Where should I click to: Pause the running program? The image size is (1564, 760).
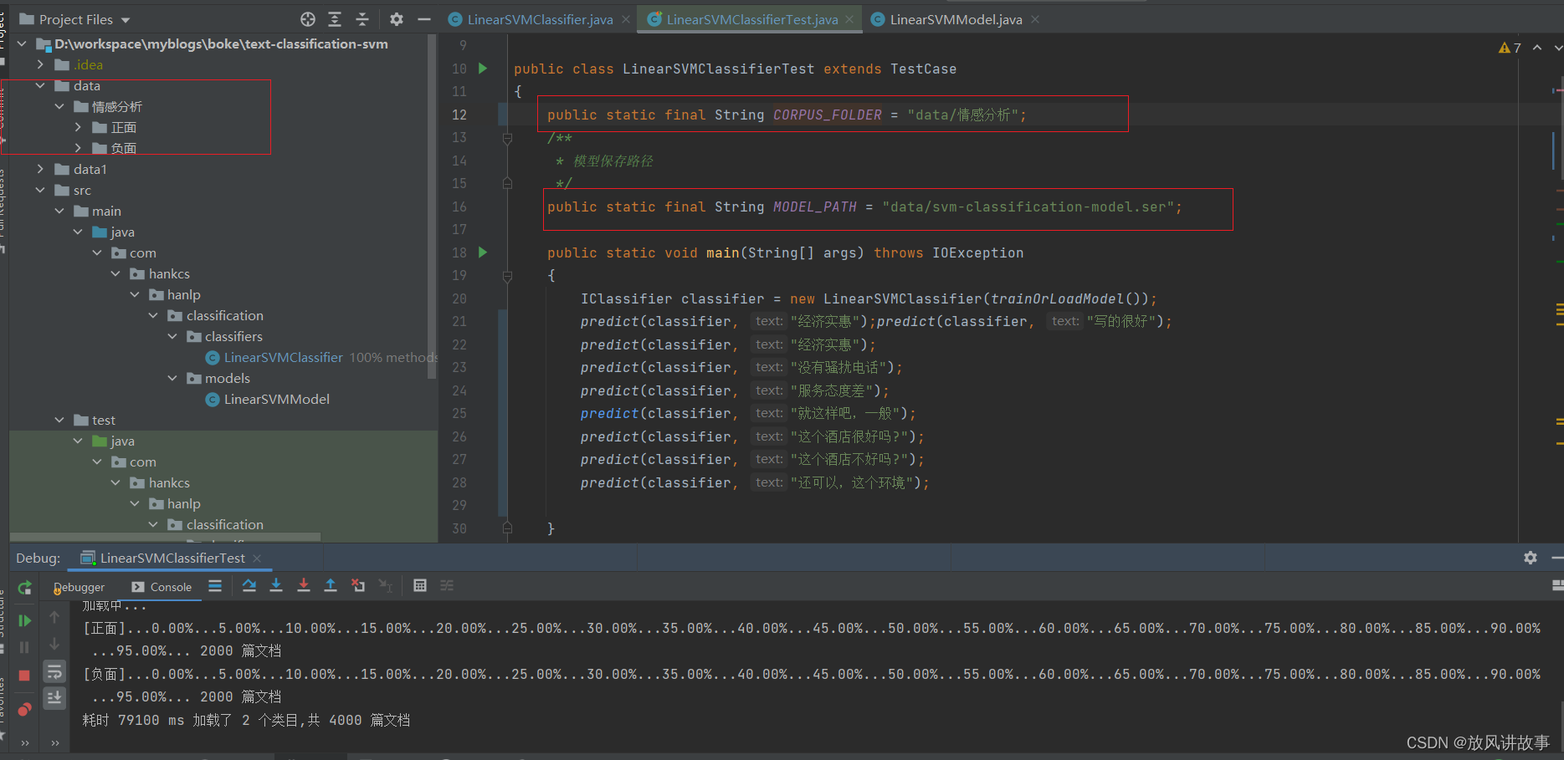[24, 647]
